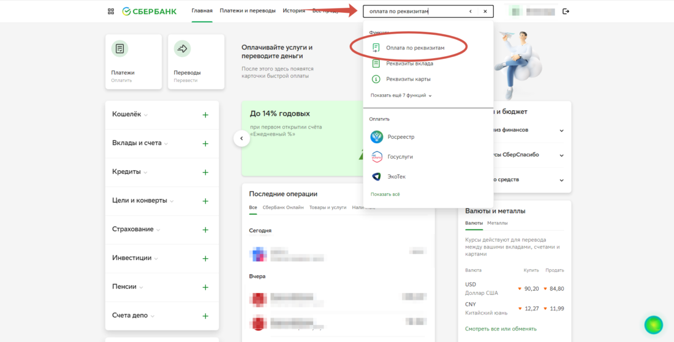674x342 pixels.
Task: Click the logout icon in the header
Action: pos(566,11)
